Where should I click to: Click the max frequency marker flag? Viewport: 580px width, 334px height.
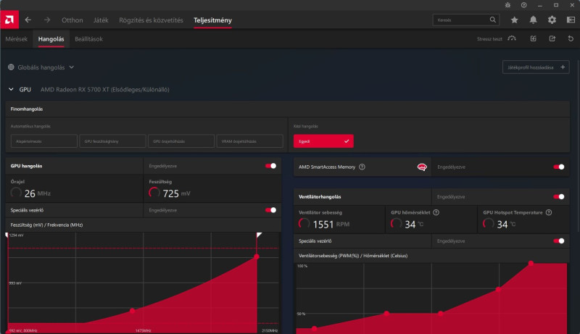(x=260, y=235)
